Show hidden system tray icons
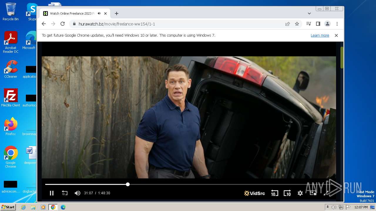The height and width of the screenshot is (211, 376). click(328, 207)
